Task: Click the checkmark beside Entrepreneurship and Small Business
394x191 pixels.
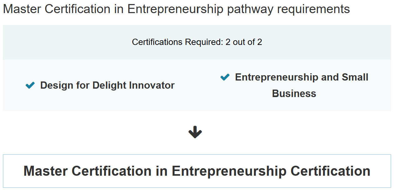Action: (225, 77)
